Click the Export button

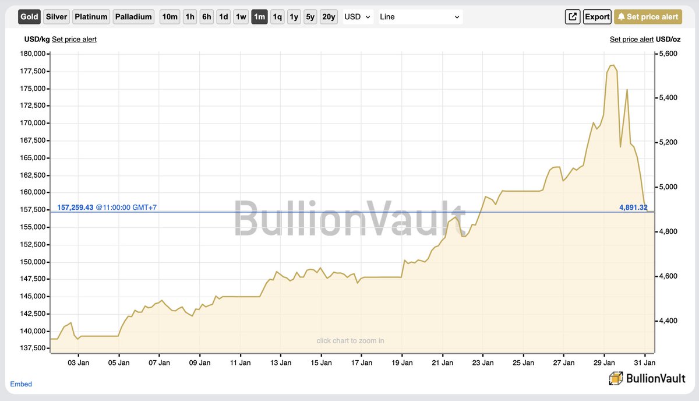coord(597,17)
